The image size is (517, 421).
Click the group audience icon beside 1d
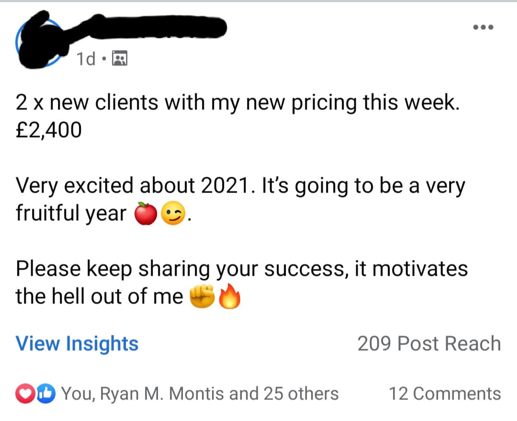click(119, 59)
